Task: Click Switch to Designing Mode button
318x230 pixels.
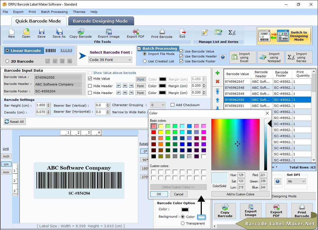Action: click(284, 36)
